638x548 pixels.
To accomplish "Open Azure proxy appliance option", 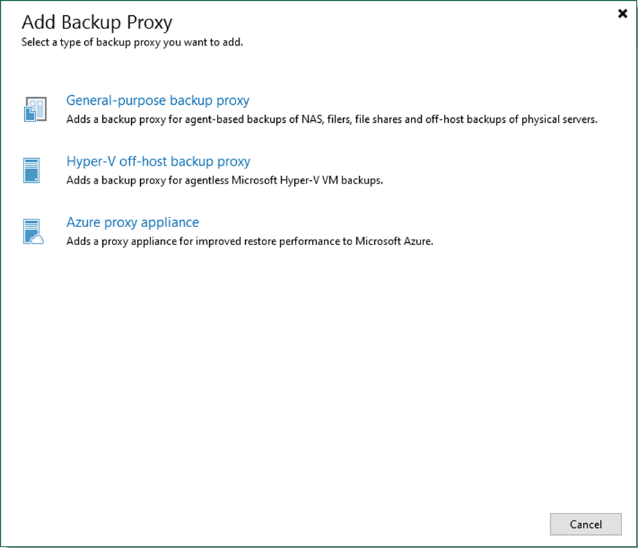I will pyautogui.click(x=133, y=222).
